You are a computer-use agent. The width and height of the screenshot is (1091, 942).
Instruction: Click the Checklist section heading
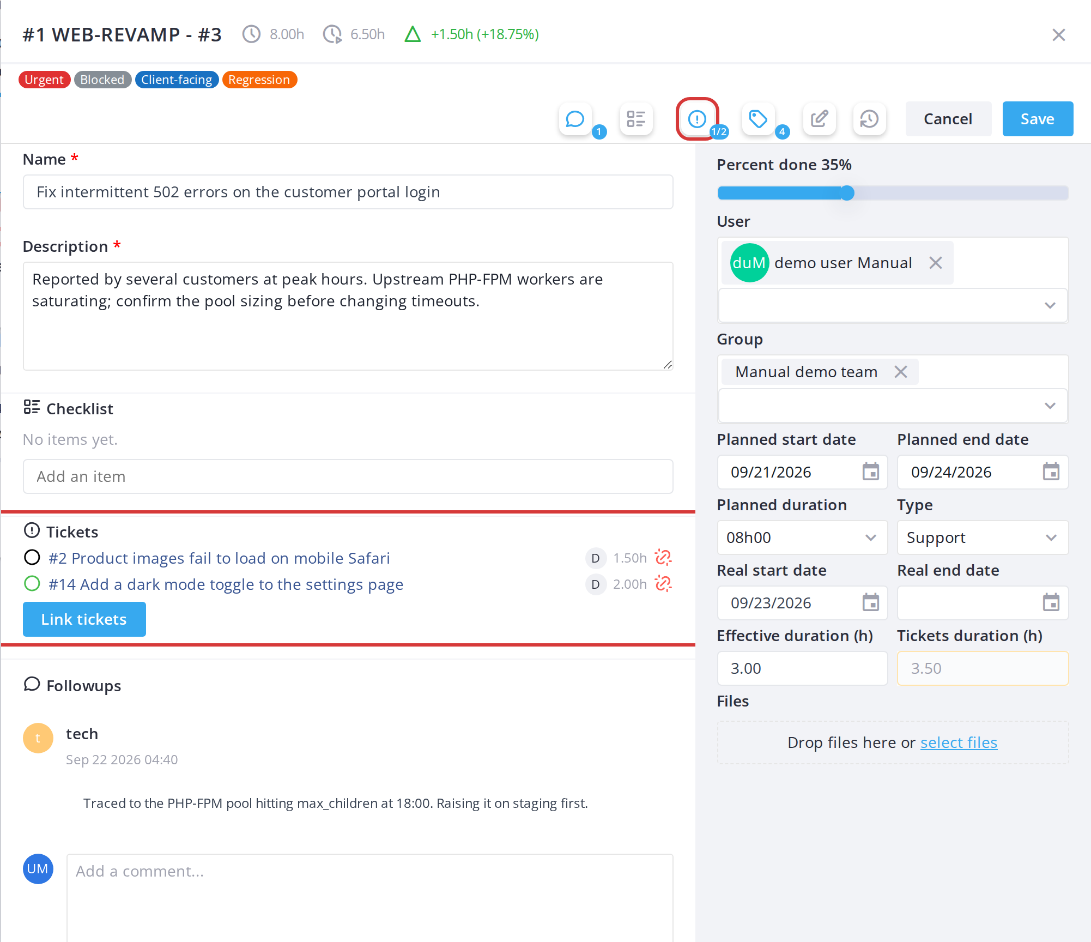(80, 409)
